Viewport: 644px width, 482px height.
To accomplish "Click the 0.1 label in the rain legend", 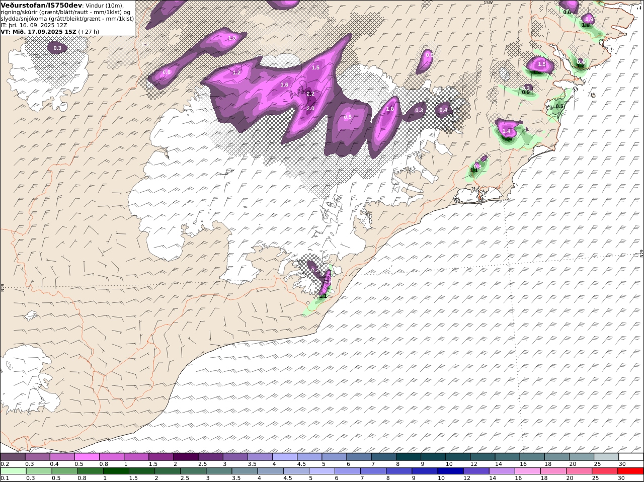I will tap(5, 478).
